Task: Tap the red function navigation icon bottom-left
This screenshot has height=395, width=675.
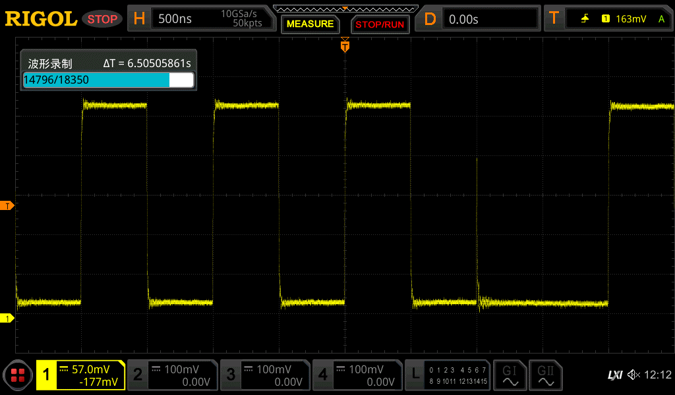Action: (18, 375)
